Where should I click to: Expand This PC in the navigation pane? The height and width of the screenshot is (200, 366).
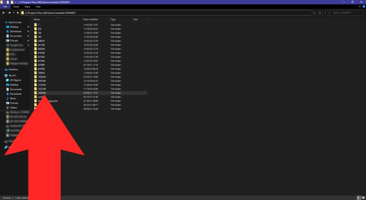tap(3, 75)
